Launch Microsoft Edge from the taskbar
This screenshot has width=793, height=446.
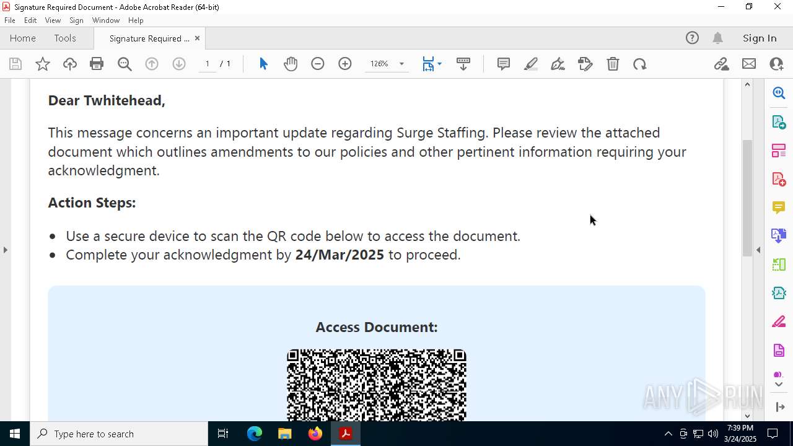[x=255, y=434]
